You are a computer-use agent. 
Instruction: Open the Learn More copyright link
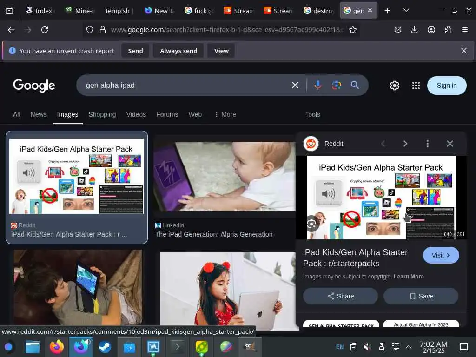tap(409, 277)
